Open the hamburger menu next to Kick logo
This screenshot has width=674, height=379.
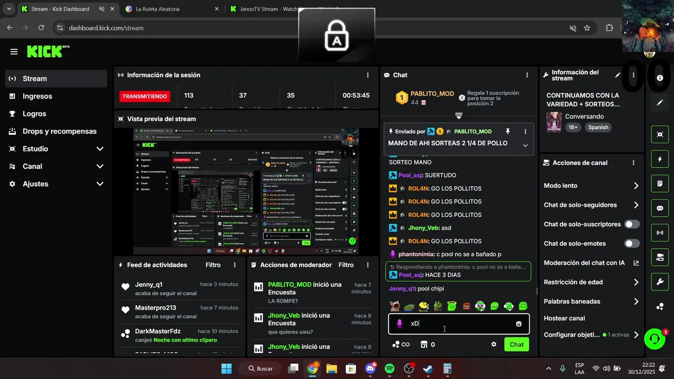tap(14, 52)
